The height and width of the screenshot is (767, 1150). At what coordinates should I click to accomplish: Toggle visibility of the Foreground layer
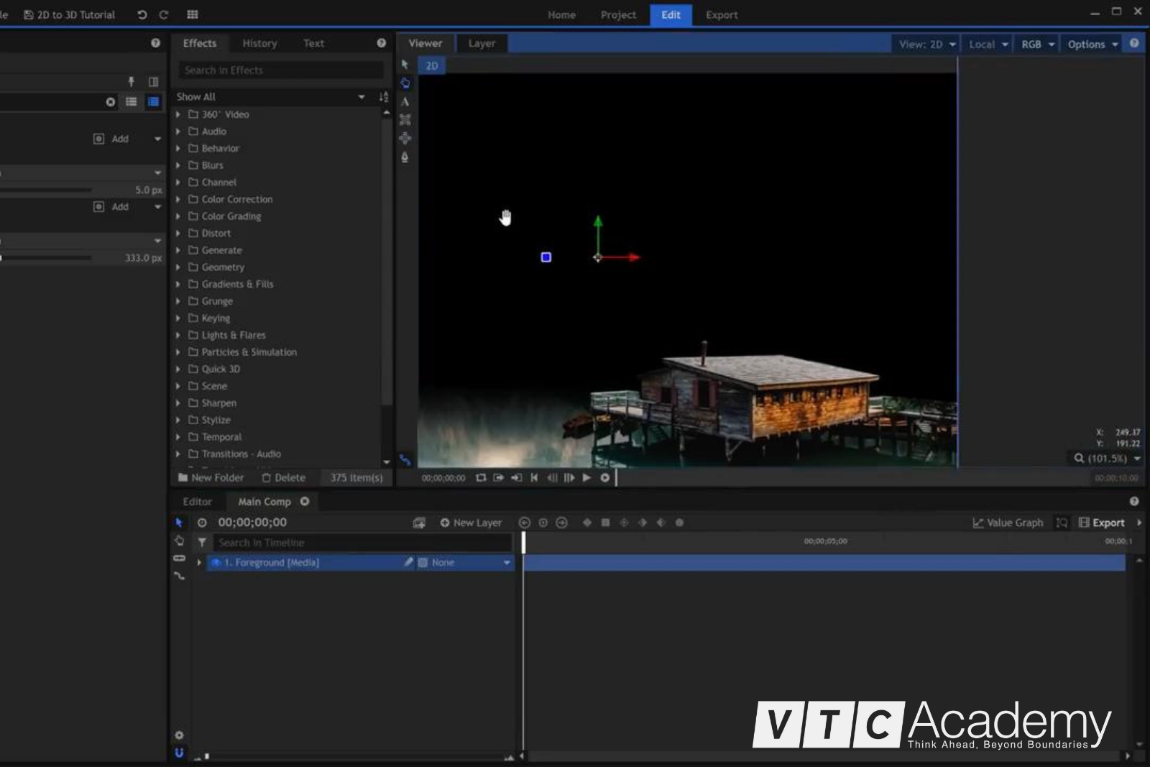click(215, 563)
